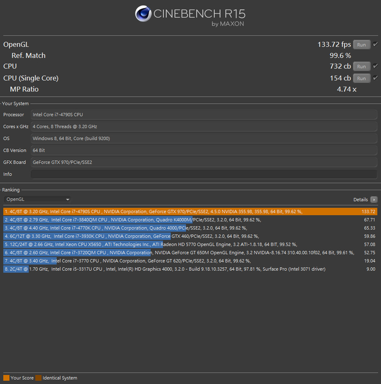The image size is (381, 384).
Task: Select the Xeon X5650 Radeon HD 5770 row
Action: [190, 244]
